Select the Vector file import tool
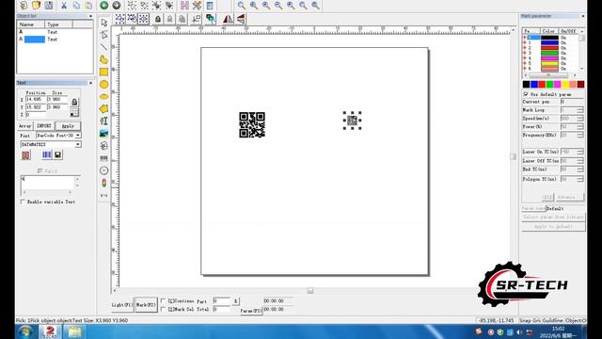This screenshot has height=339, width=602. click(x=103, y=146)
